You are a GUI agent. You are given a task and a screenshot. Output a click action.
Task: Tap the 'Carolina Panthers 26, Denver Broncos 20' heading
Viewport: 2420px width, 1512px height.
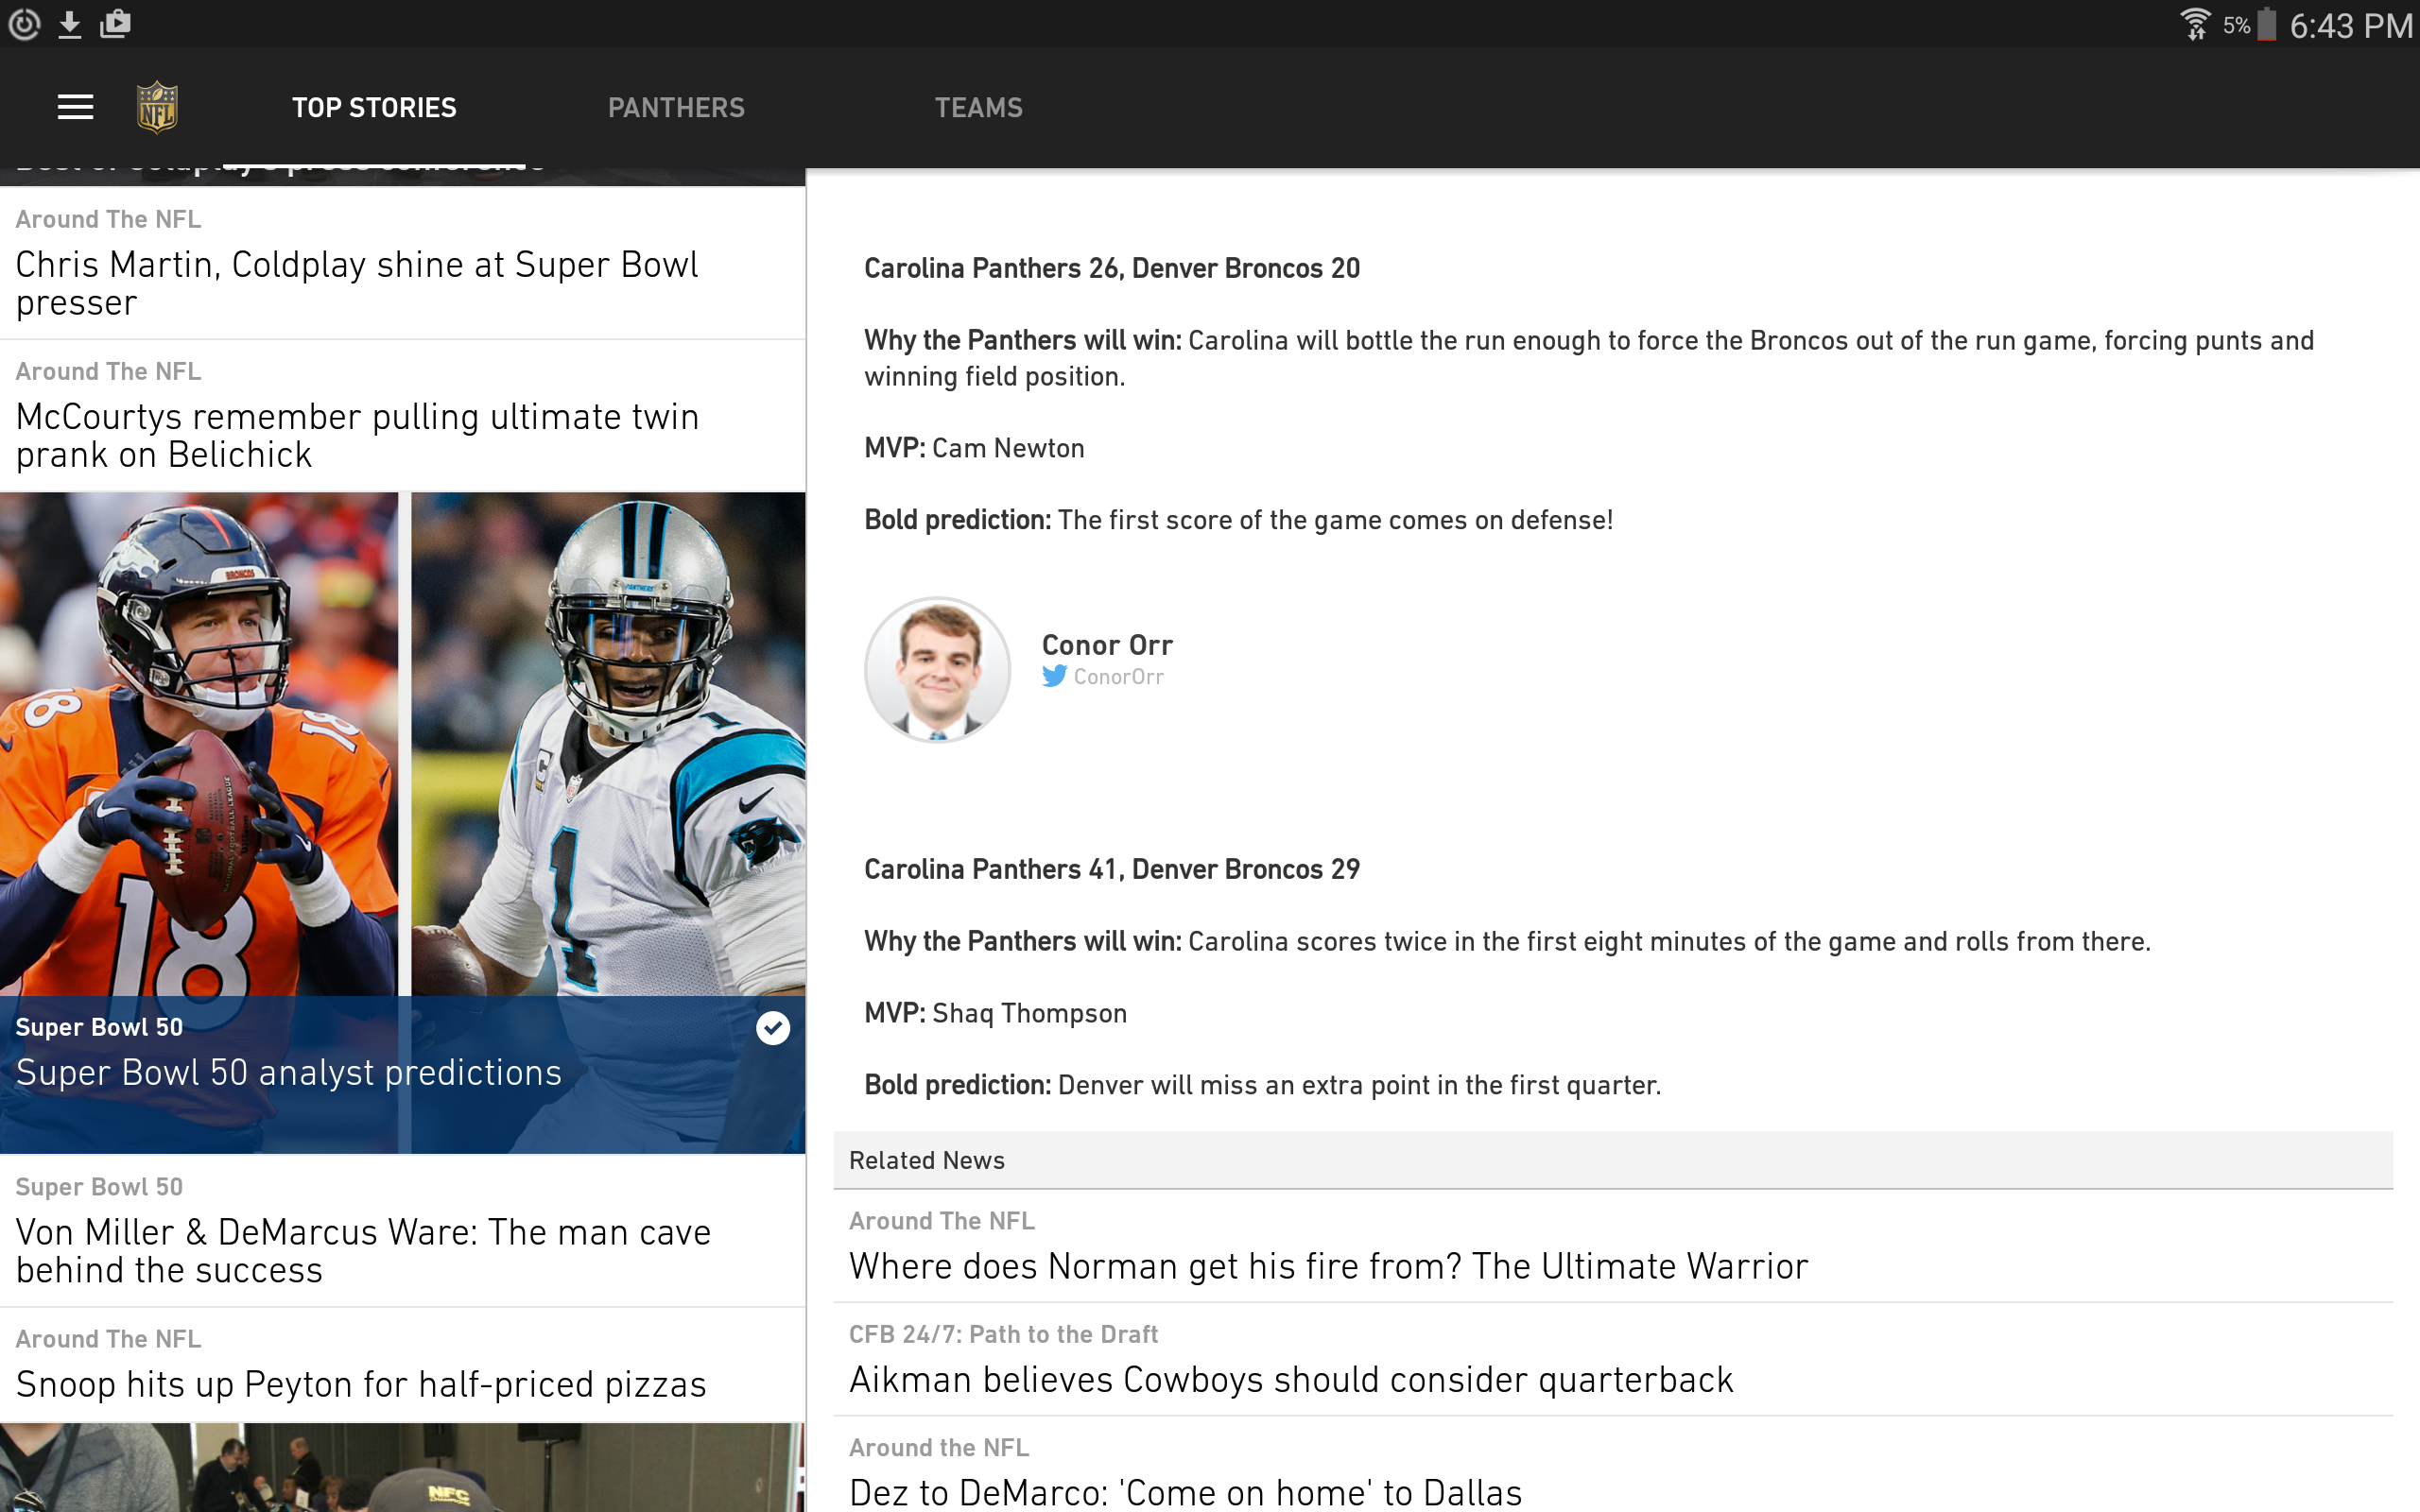1111,268
